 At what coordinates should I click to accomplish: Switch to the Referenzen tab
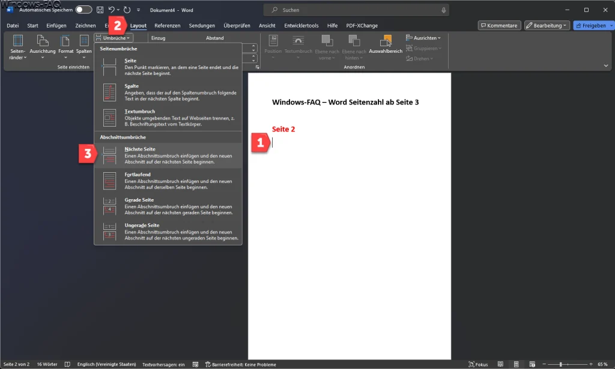coord(167,25)
